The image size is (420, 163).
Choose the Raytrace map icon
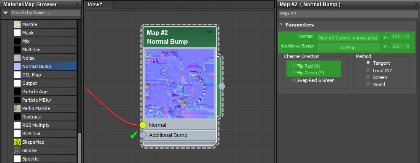[17, 117]
